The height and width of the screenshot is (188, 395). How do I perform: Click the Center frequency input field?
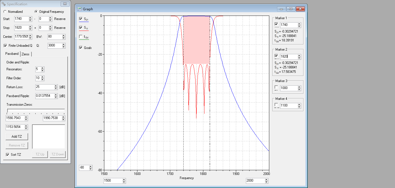[x=21, y=37]
